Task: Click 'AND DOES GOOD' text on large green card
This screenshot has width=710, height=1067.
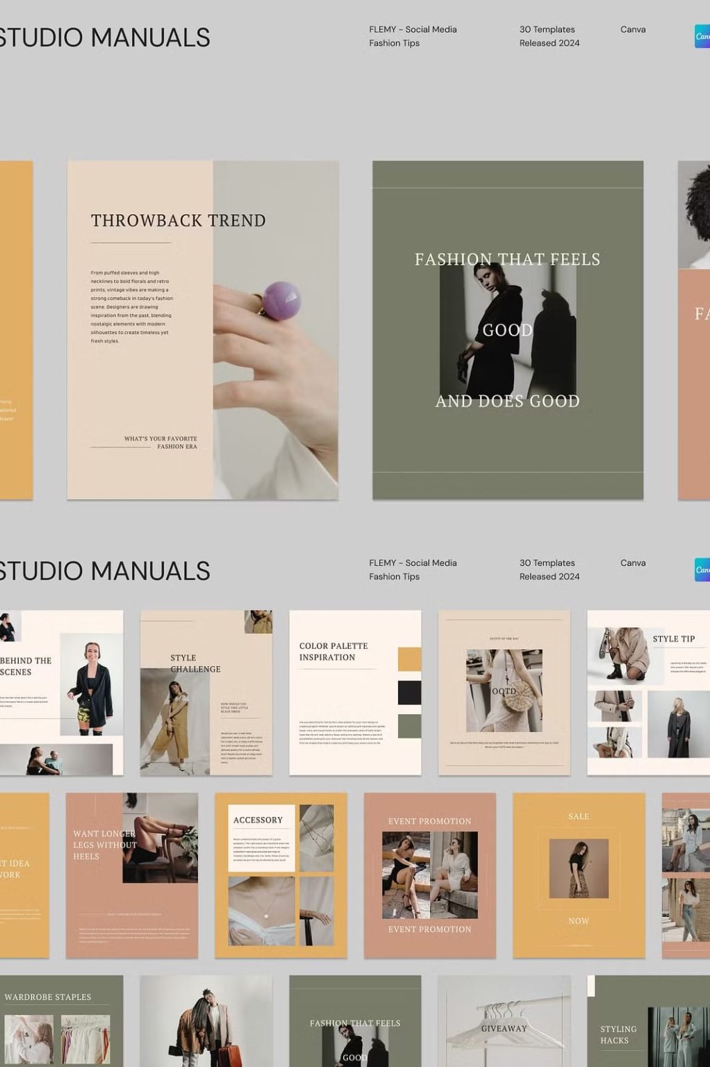Action: [x=508, y=402]
